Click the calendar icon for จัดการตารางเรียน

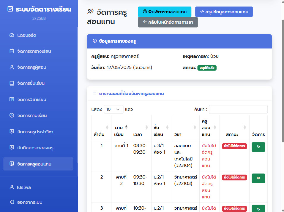click(12, 51)
